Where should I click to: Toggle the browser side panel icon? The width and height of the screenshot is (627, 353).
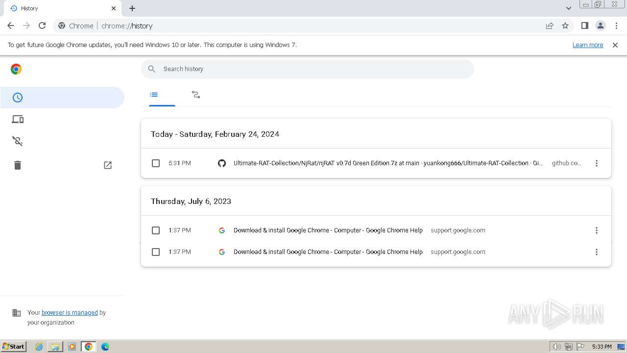(585, 26)
